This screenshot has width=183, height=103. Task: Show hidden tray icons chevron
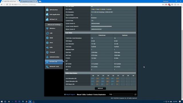[164, 102]
